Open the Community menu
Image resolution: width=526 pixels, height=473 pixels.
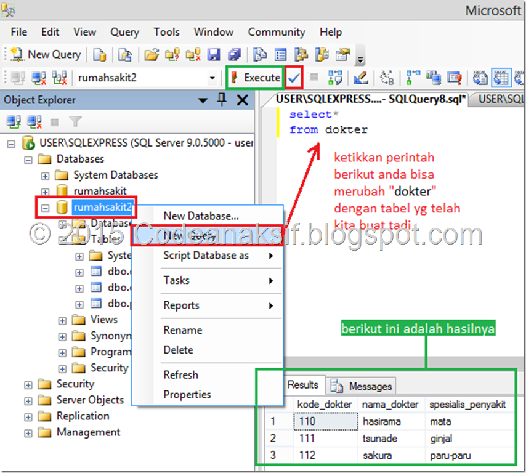pos(277,32)
